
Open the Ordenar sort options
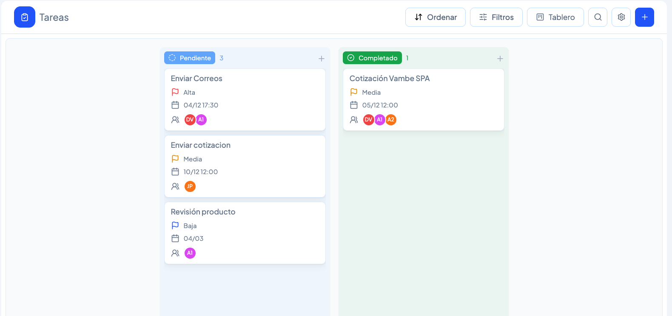[x=435, y=17]
